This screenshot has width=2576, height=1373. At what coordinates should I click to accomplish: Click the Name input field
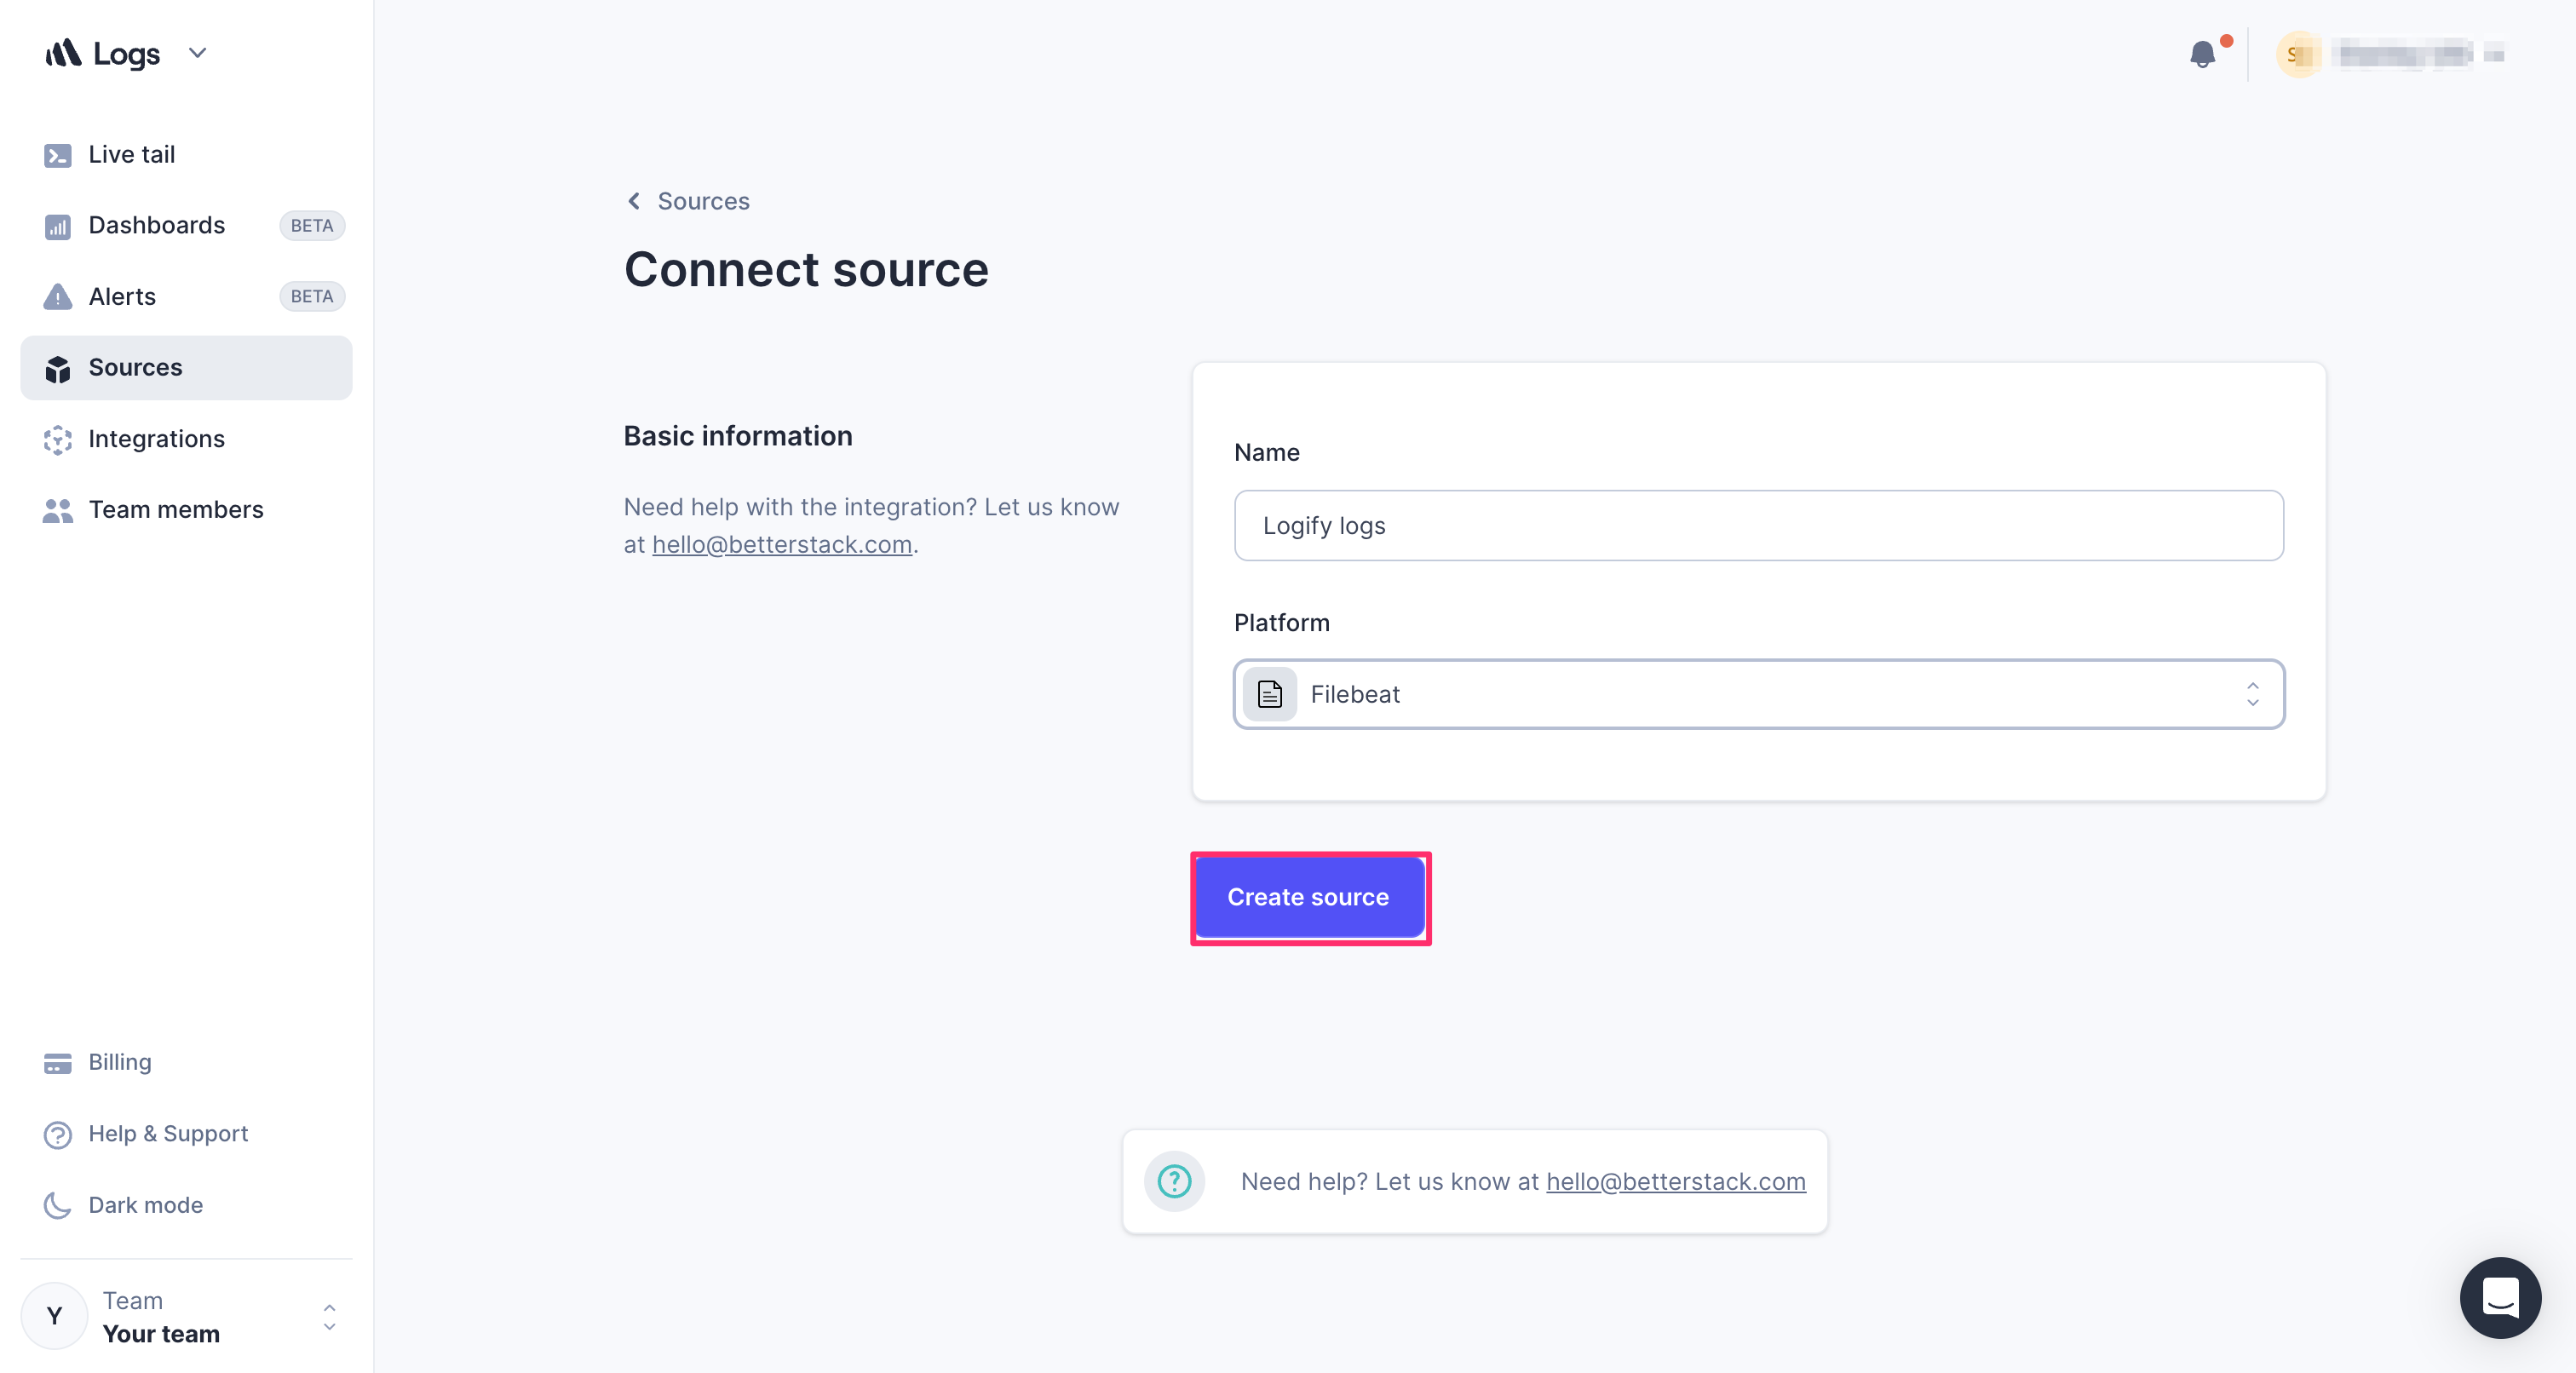click(1760, 525)
